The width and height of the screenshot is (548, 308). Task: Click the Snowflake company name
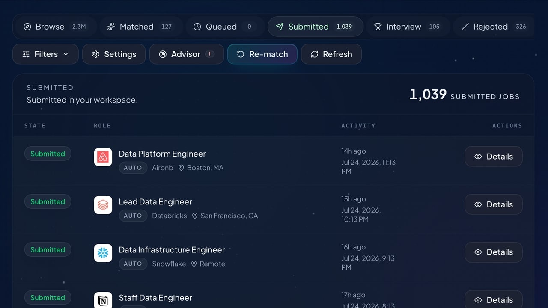coord(169,264)
